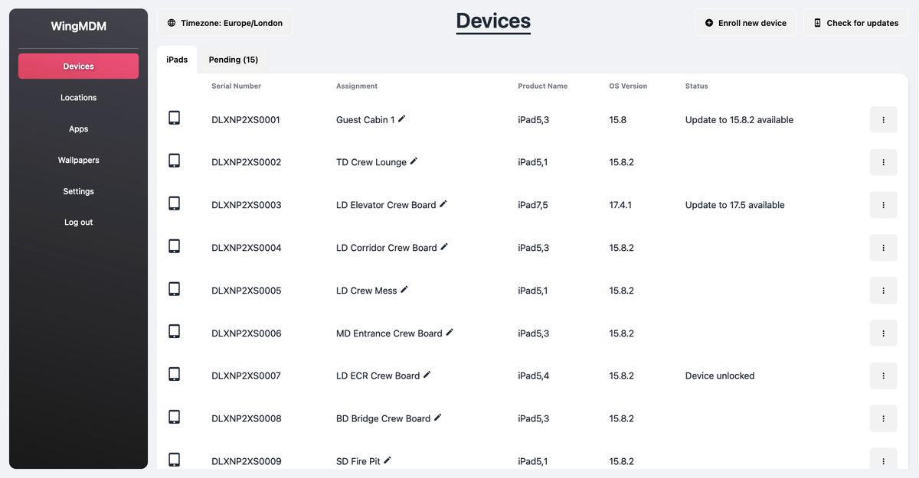
Task: Navigate to Wallpapers
Action: click(x=78, y=160)
